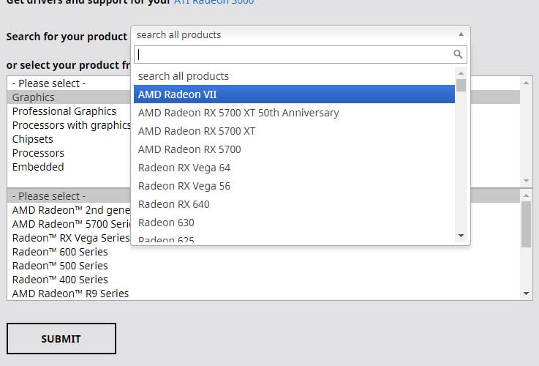Screen dimensions: 539x366
Task: Click '- Please select -' in category list
Action: point(70,83)
